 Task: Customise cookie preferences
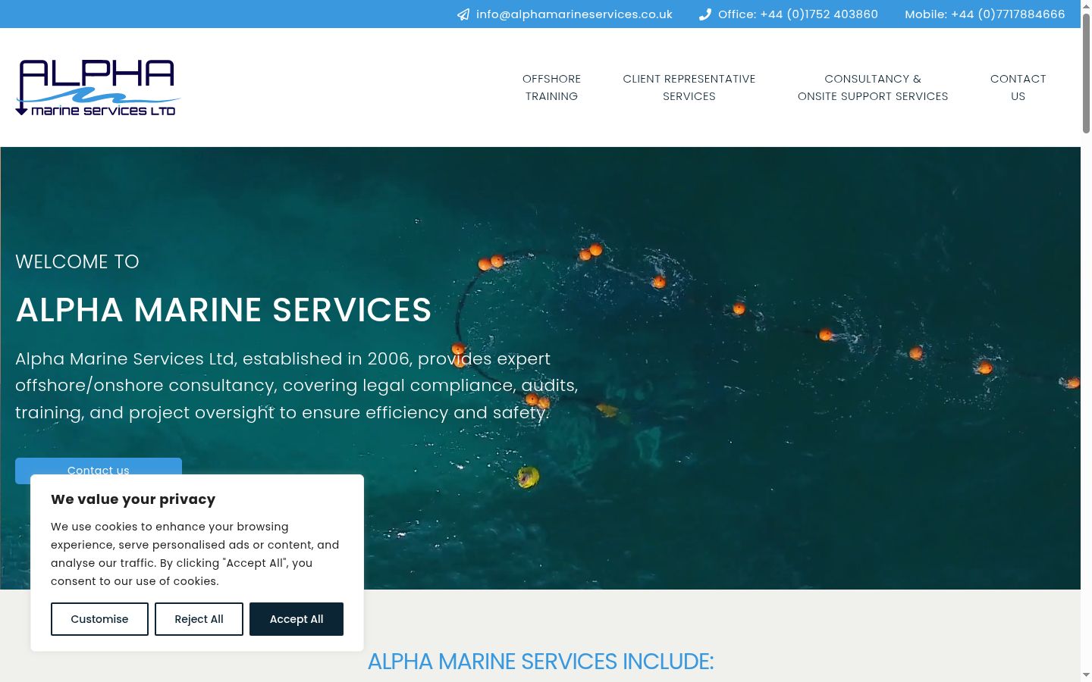(99, 619)
